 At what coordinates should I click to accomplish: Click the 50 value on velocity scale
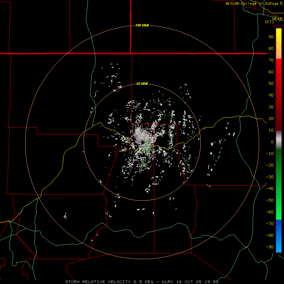point(271,84)
